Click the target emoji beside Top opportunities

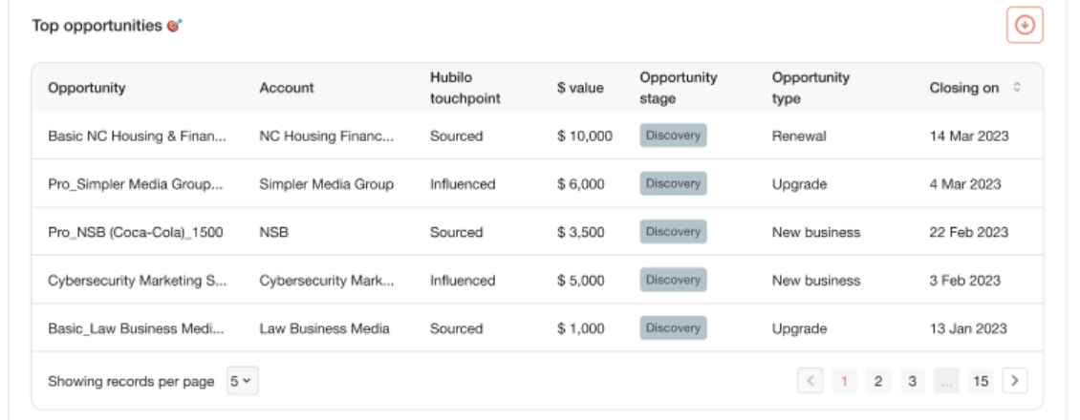coord(174,26)
